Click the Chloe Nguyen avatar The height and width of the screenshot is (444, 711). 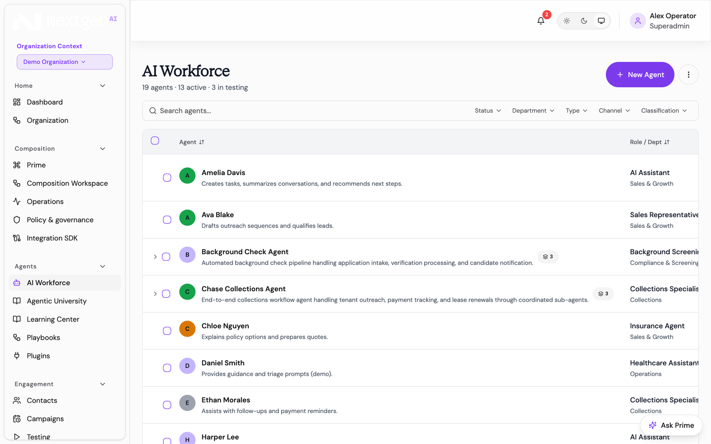click(187, 329)
